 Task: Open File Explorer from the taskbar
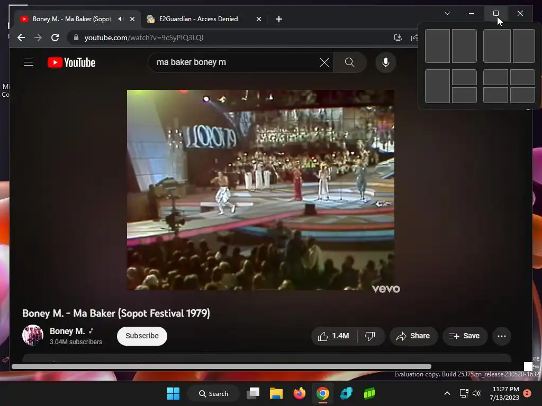coord(276,393)
